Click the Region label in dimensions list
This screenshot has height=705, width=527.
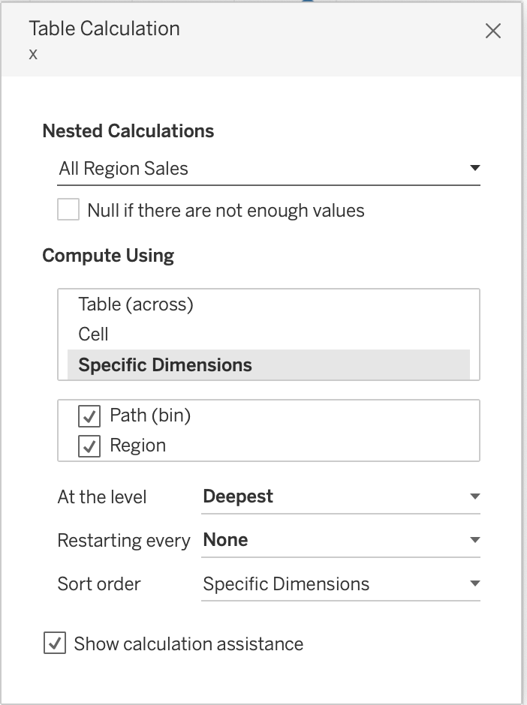tap(138, 445)
